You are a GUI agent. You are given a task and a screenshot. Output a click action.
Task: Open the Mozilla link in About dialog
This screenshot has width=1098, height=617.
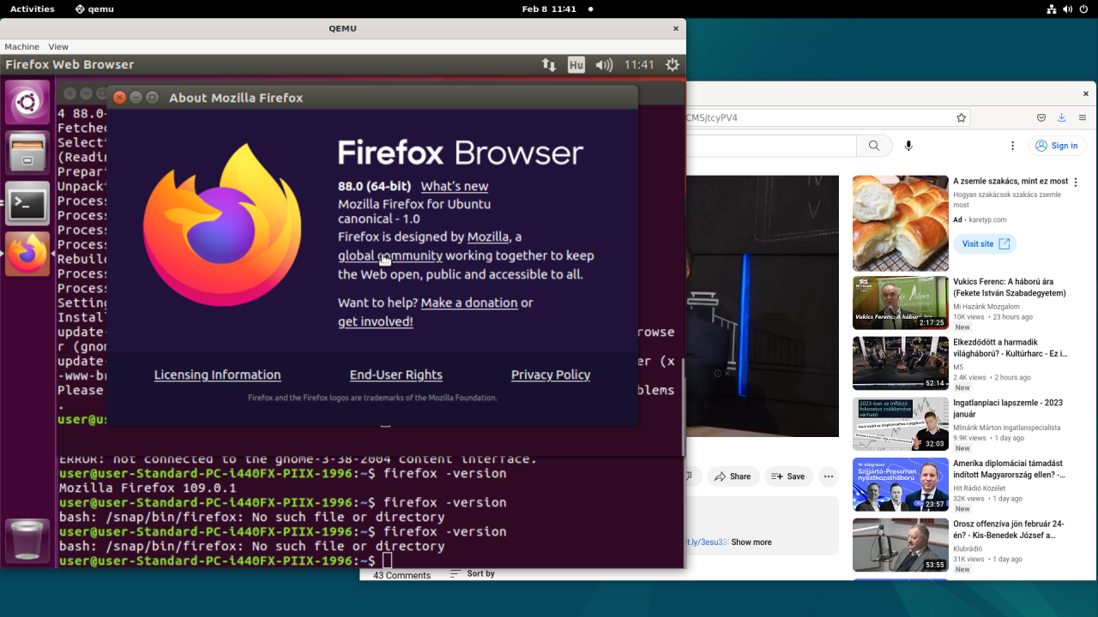(x=488, y=237)
